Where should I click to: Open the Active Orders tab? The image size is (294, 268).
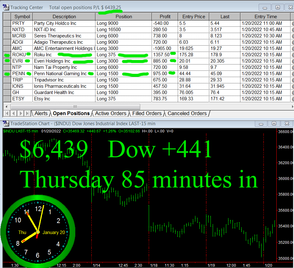tap(111, 114)
